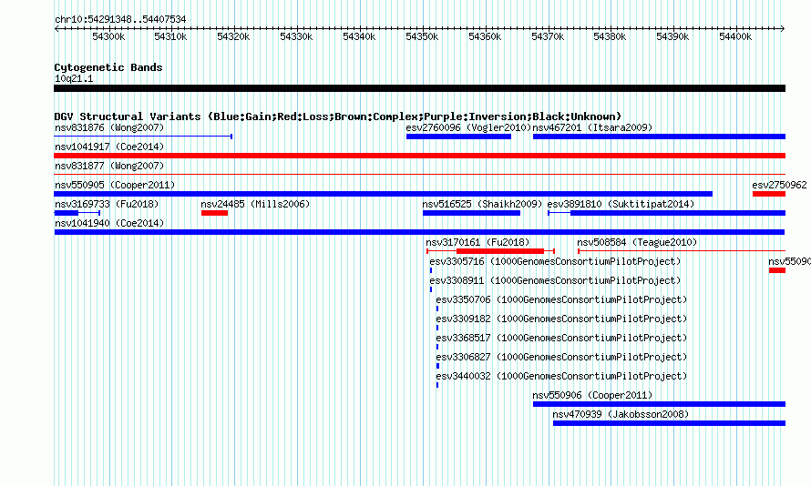Click the esv3440032 1000Genomes label

561,376
